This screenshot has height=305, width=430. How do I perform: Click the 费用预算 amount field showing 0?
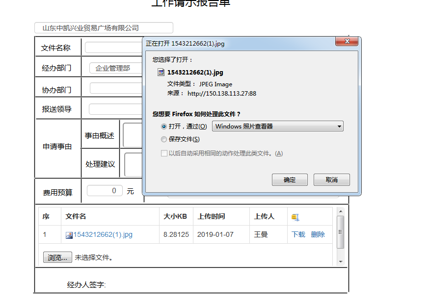coord(104,190)
